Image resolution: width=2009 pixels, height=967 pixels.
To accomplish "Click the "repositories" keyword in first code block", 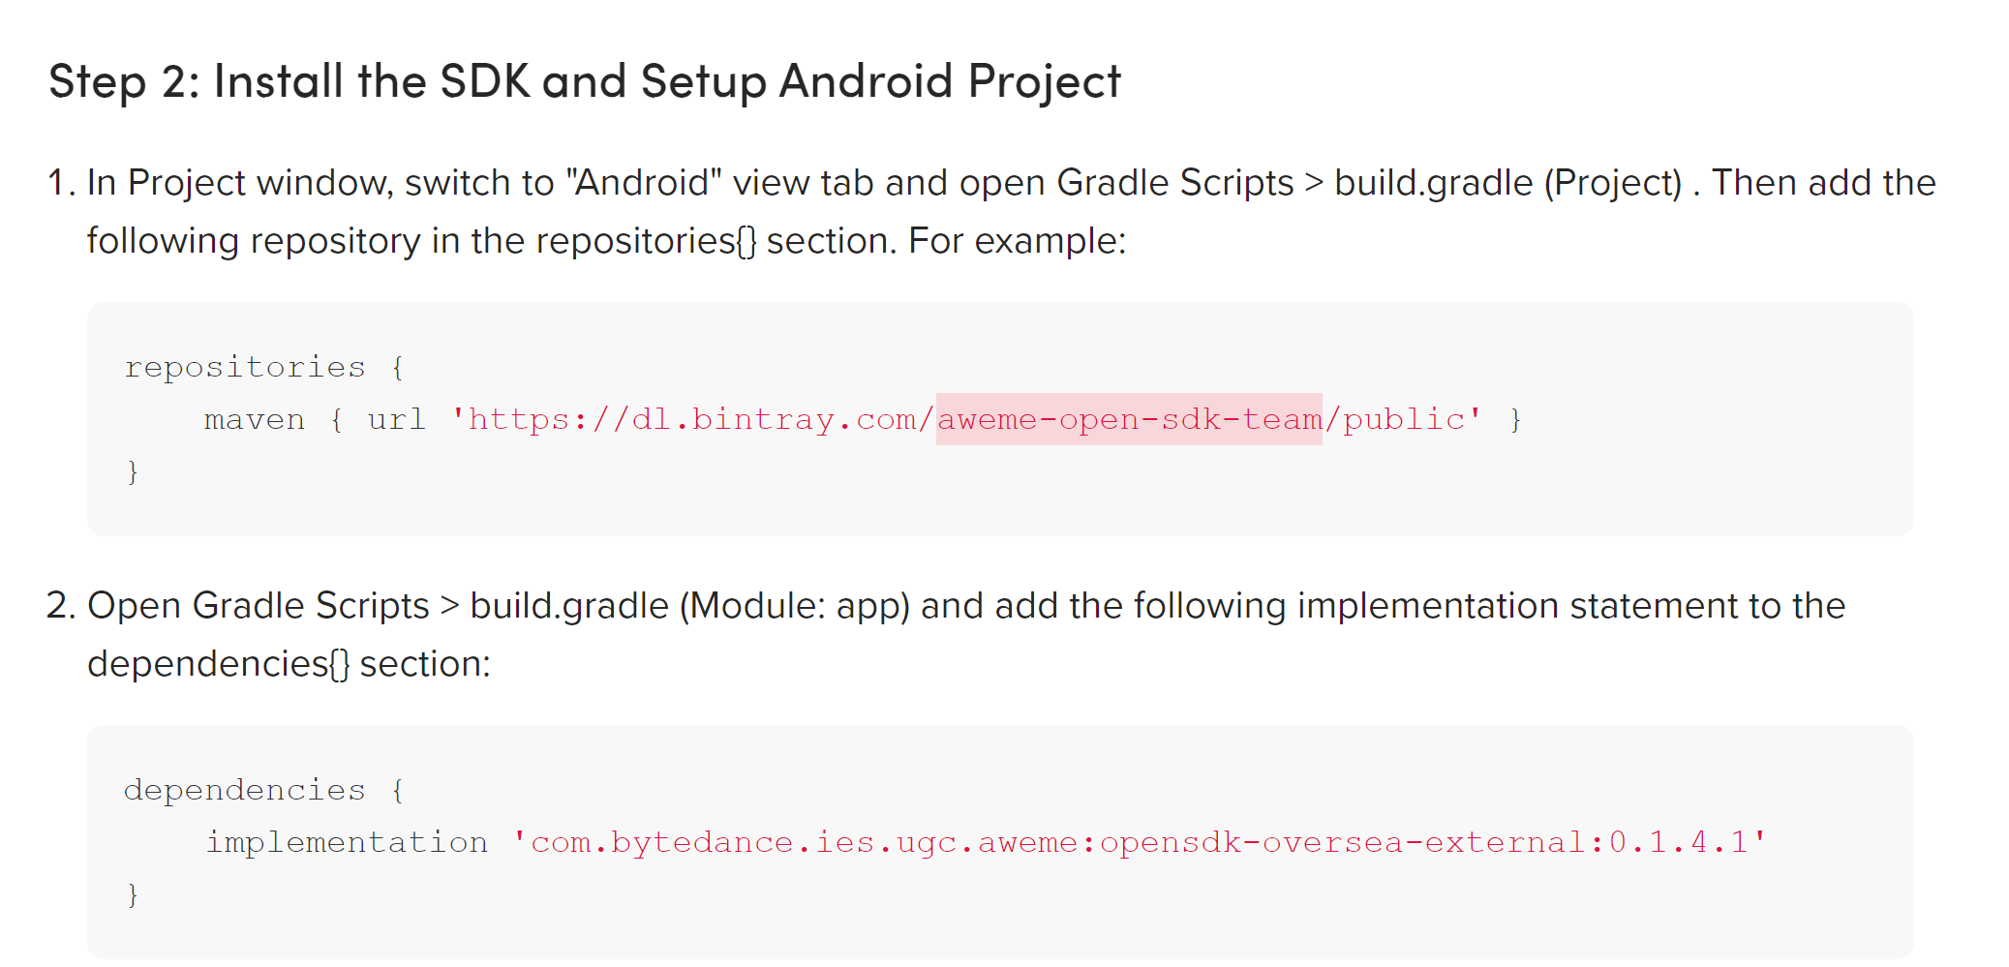I will point(245,367).
